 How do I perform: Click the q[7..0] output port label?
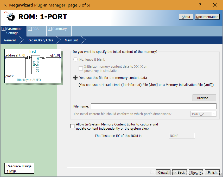pos(55,55)
